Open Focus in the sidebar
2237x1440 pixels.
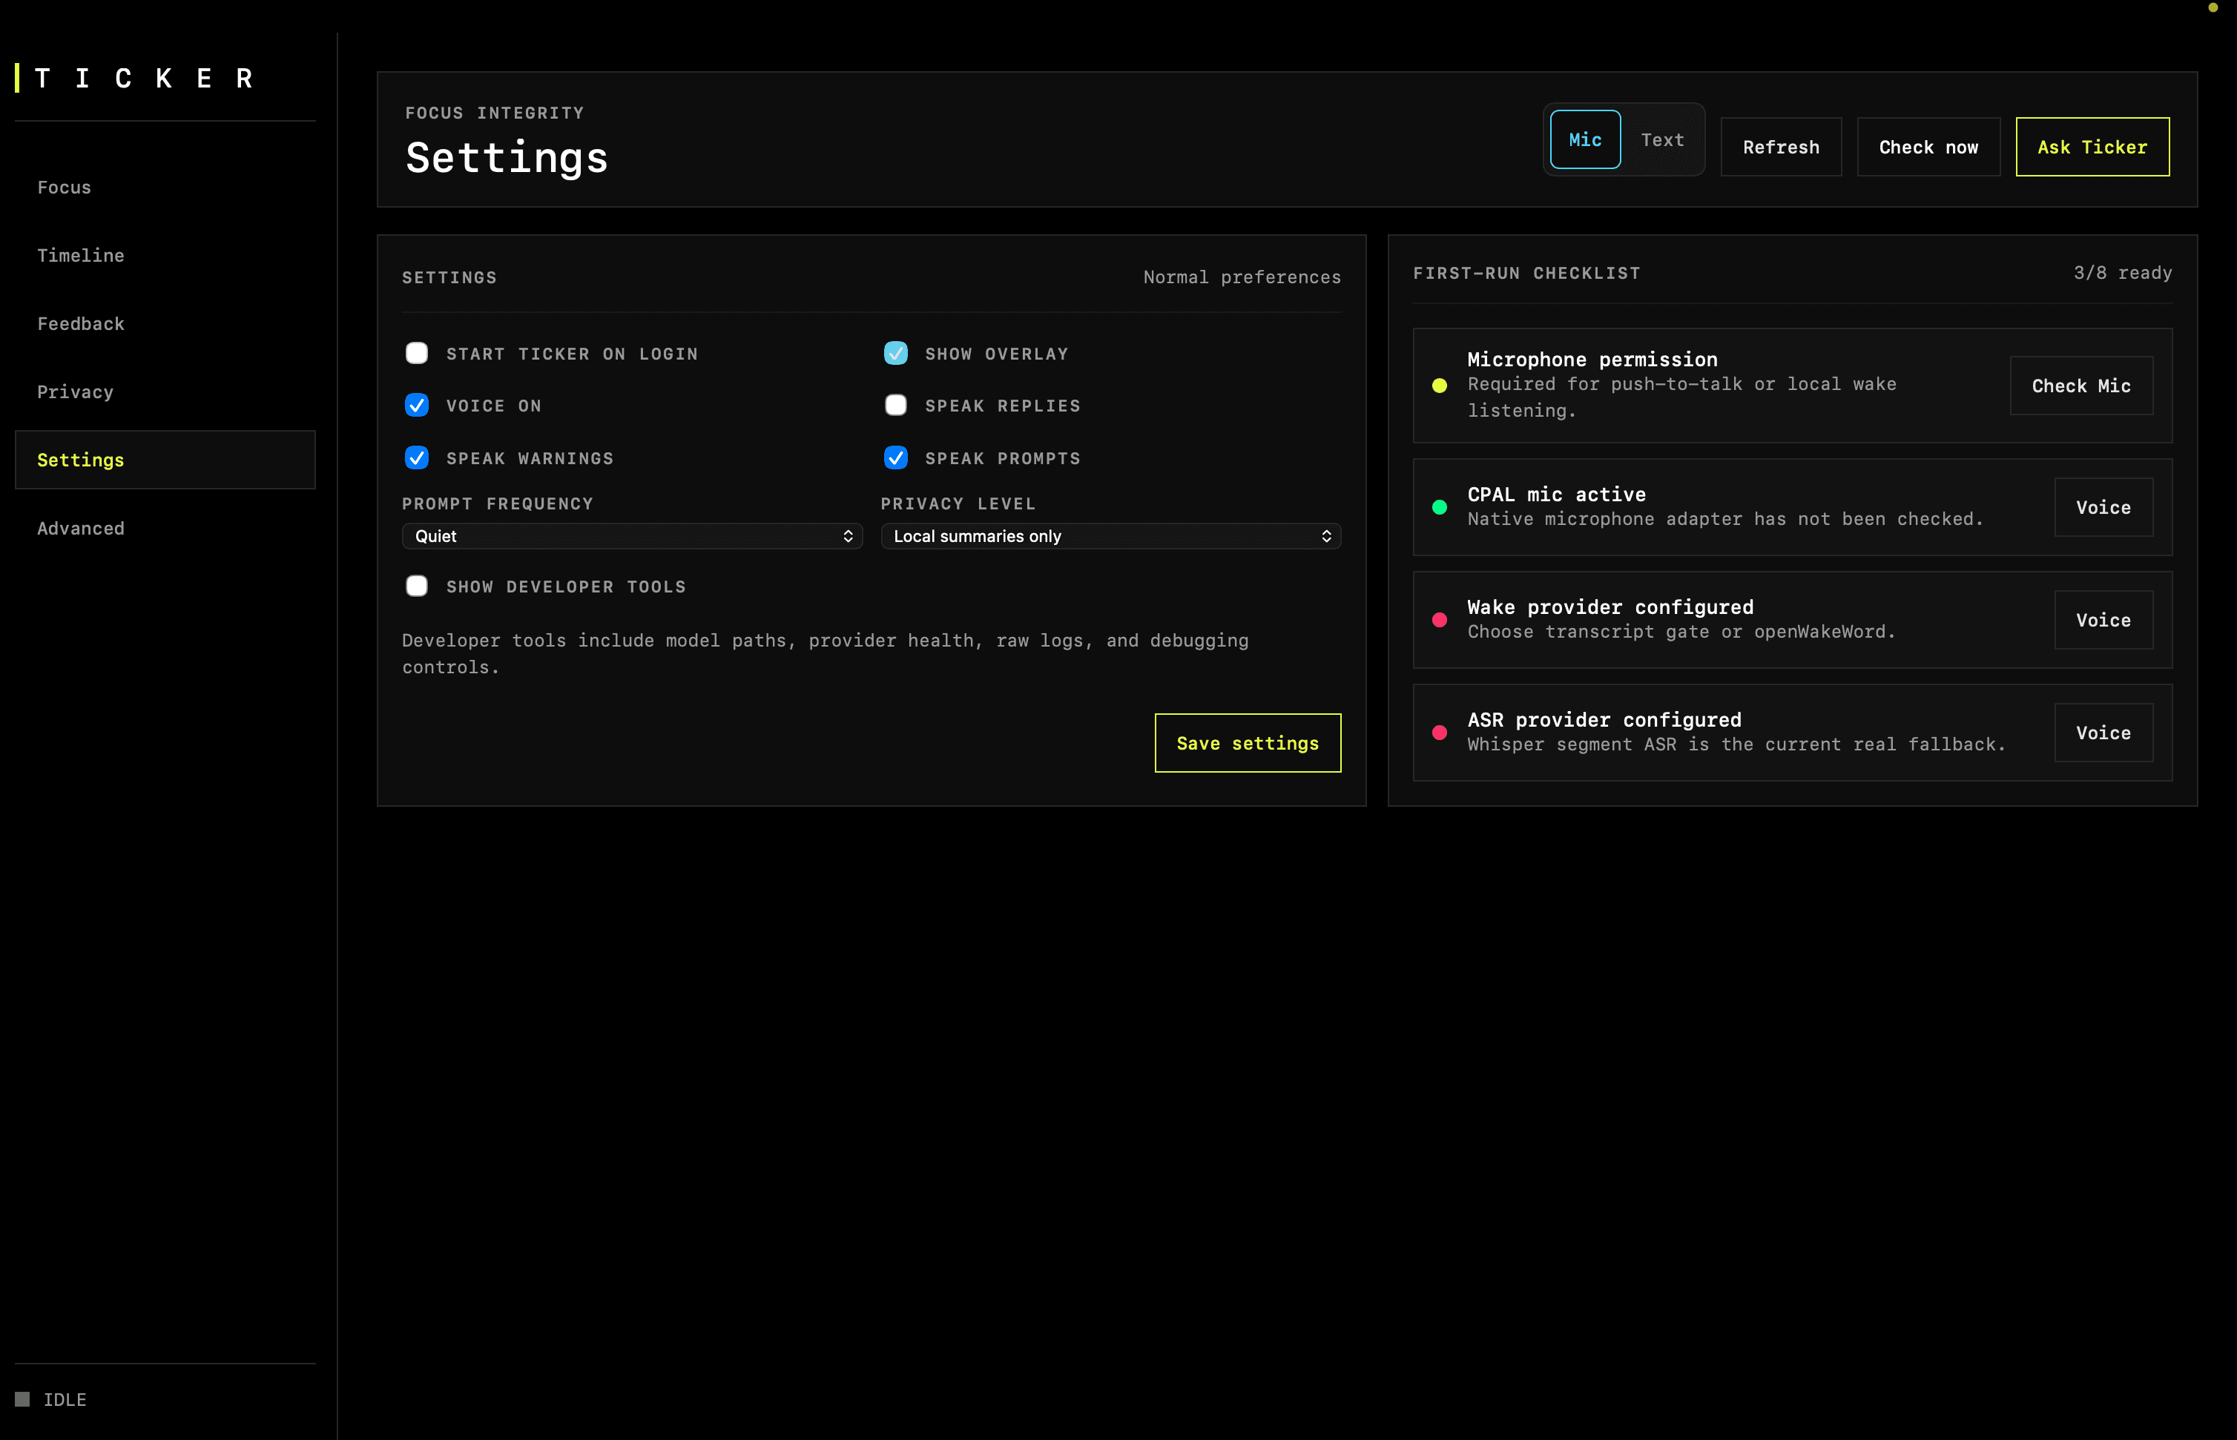tap(165, 187)
